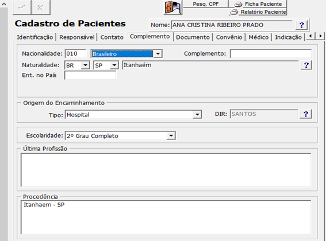Click the disabled cancel X toolbar button
Viewport: 326px width, 241px height.
(x=41, y=7)
